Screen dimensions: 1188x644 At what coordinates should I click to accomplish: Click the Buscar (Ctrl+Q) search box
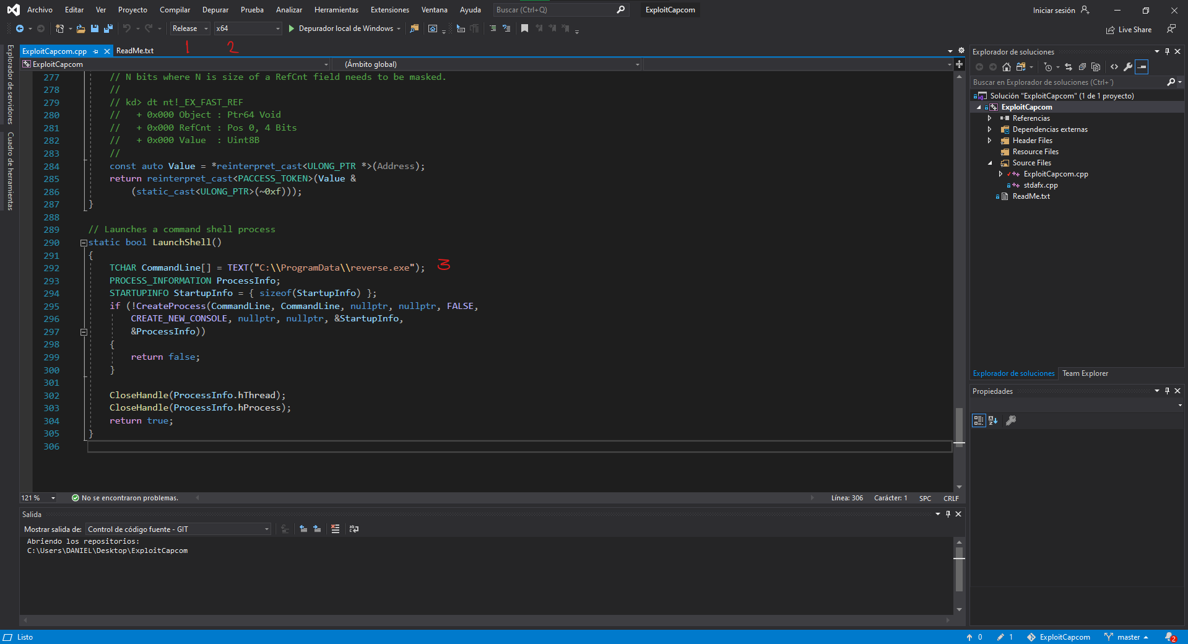(x=561, y=10)
